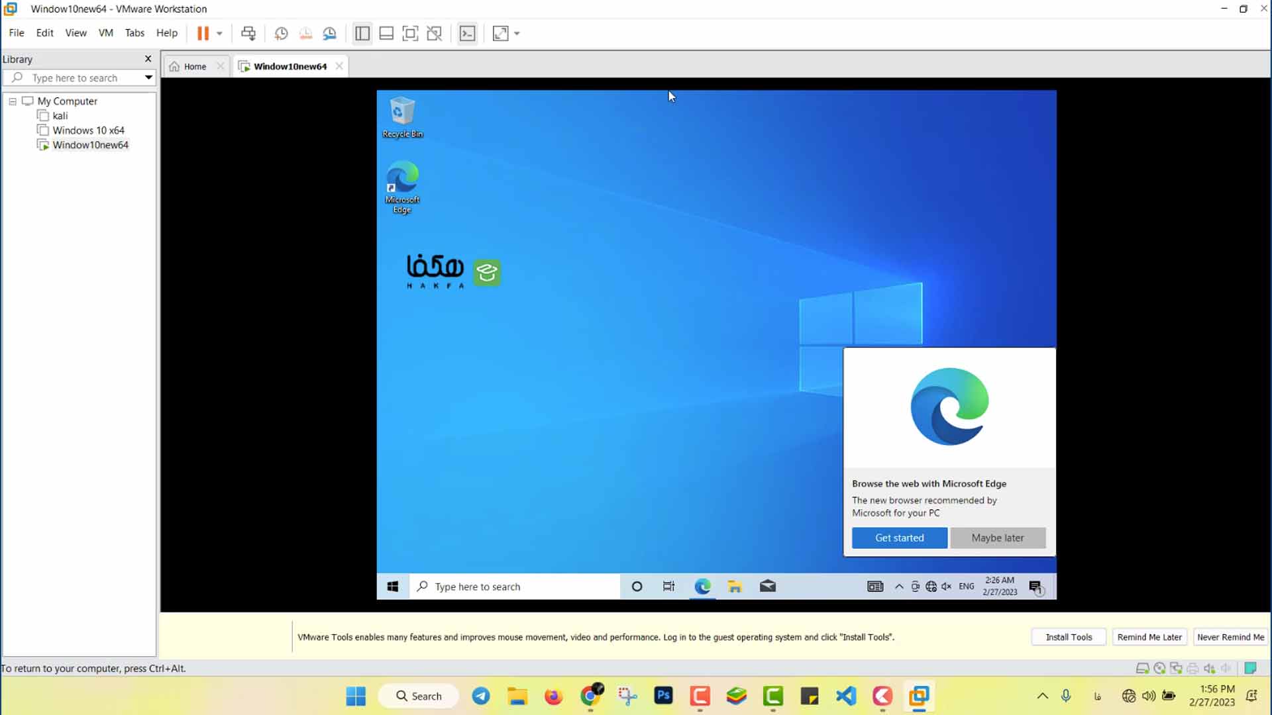This screenshot has height=715, width=1272.
Task: Open Mail from the guest taskbar
Action: (x=767, y=587)
